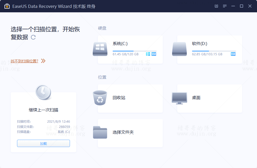Click the scanned file count 266059
This screenshot has height=168, width=257.
point(64,127)
